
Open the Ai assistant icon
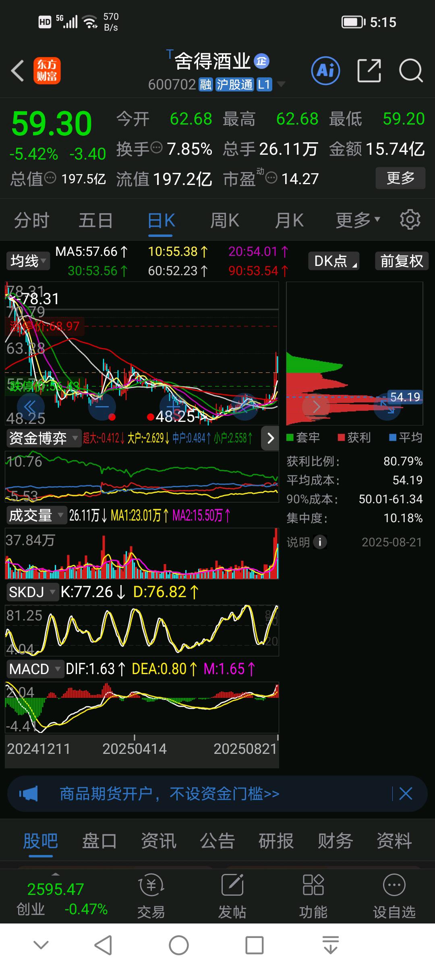point(325,71)
